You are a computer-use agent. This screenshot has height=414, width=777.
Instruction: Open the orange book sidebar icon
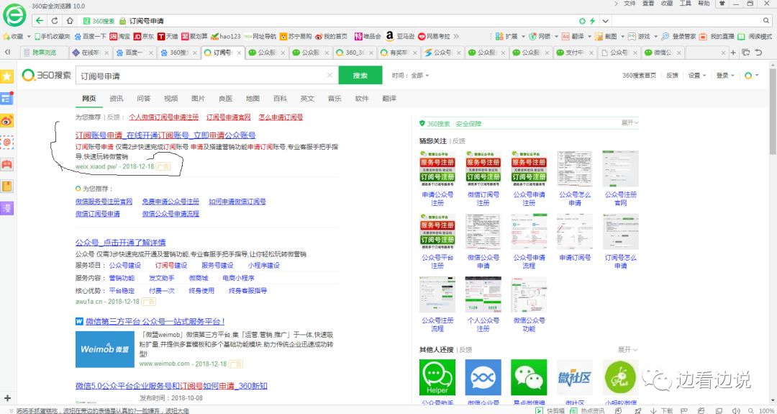coord(7,186)
